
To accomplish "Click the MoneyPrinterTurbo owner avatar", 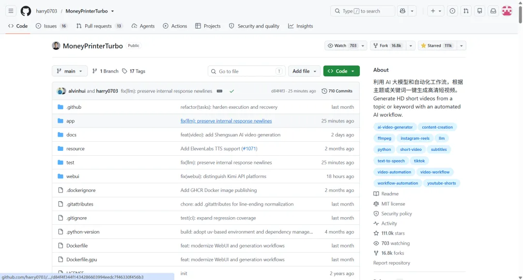I will click(56, 45).
